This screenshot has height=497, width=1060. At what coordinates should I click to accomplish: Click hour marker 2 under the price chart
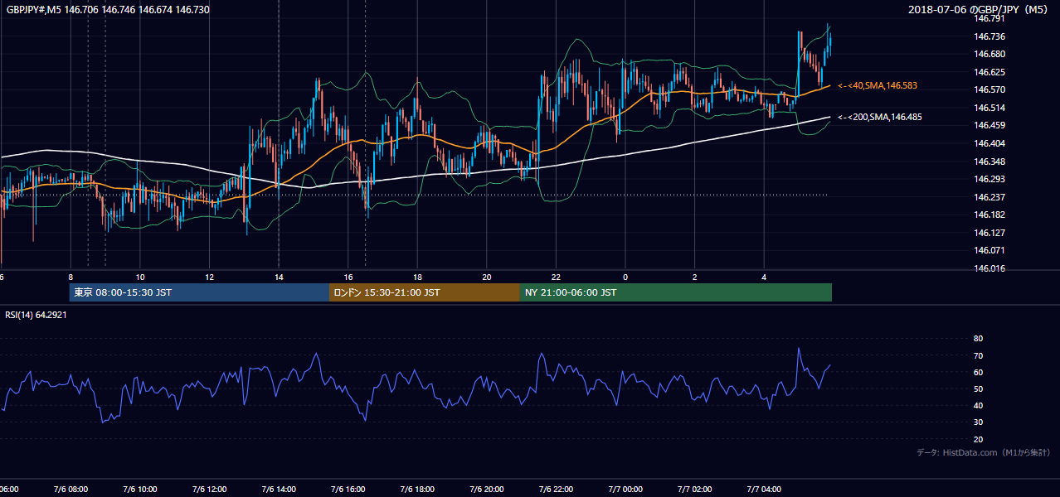695,277
